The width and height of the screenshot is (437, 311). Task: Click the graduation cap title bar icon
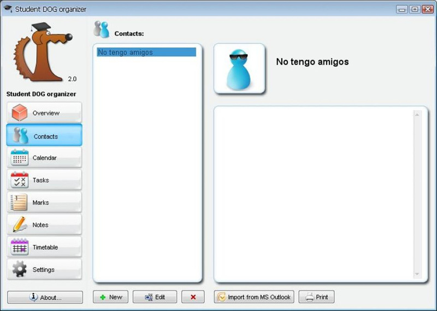coord(8,9)
